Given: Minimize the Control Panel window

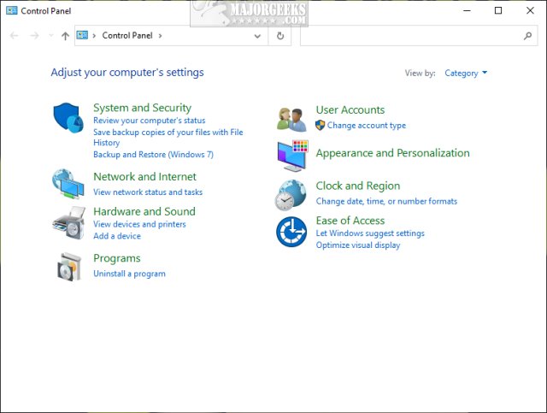Looking at the screenshot, I should 467,10.
